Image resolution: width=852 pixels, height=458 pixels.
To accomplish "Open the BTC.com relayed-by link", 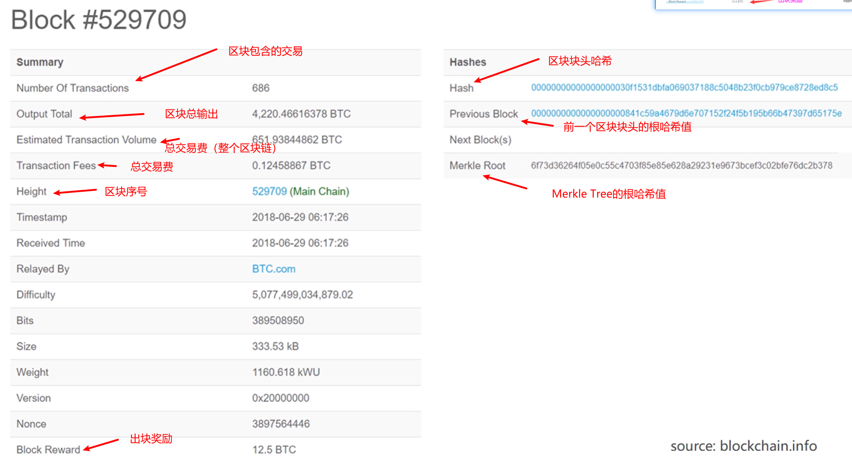I will pos(274,269).
